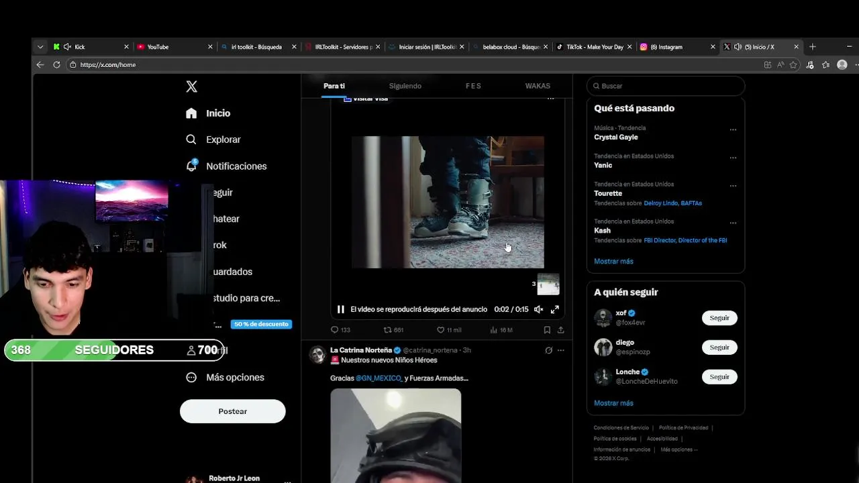Screen dimensions: 859x483
Task: Open Explorar search icon in sidebar
Action: tap(191, 140)
